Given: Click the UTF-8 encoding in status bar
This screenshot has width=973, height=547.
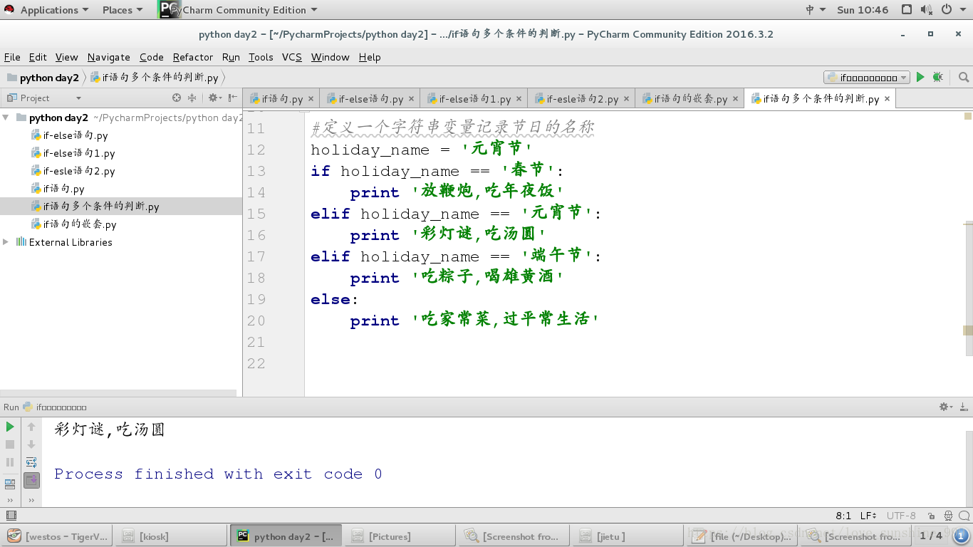Looking at the screenshot, I should [x=901, y=516].
